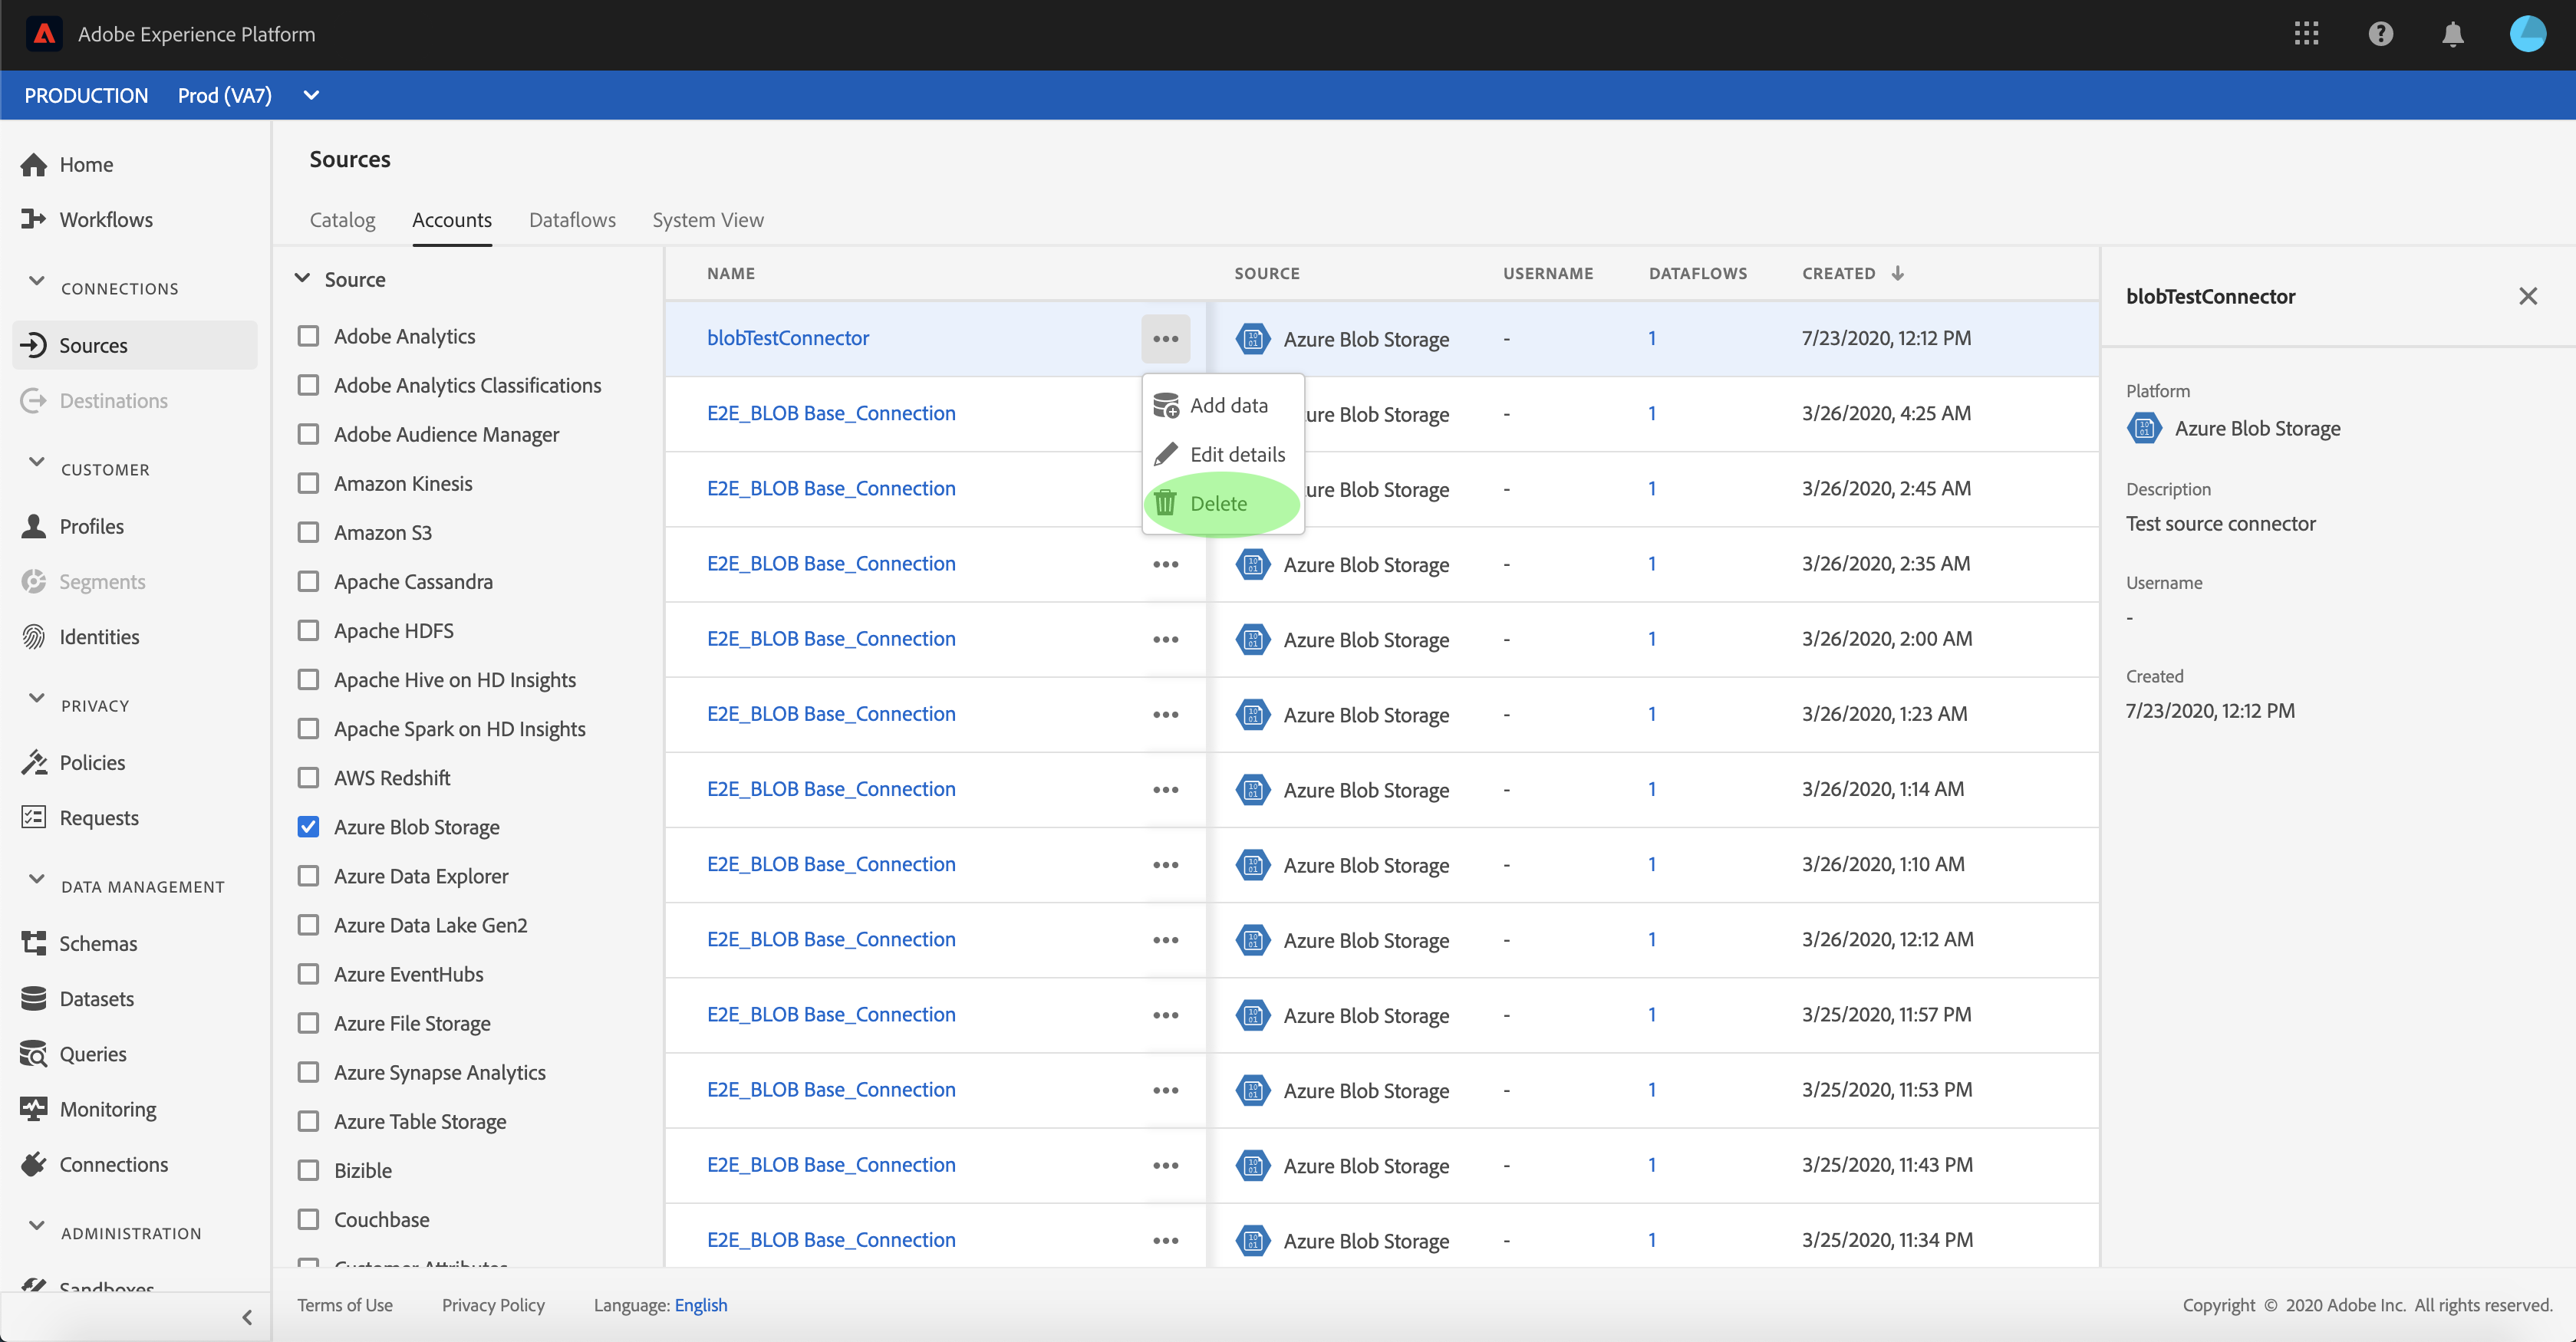
Task: Open the Prod (VA7) sandbox dropdown
Action: [311, 95]
